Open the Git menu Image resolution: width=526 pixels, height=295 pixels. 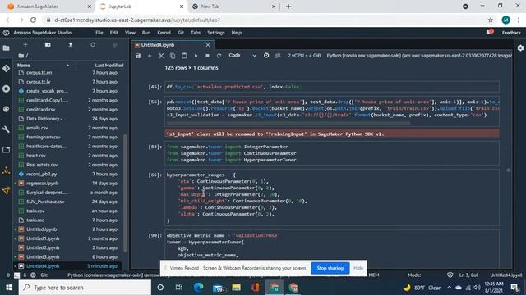pos(181,33)
